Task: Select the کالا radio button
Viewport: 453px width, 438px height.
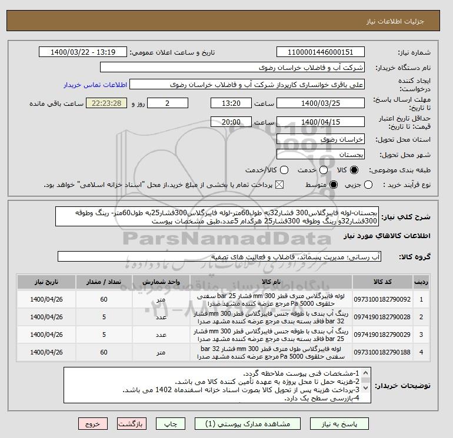Action: (x=354, y=170)
